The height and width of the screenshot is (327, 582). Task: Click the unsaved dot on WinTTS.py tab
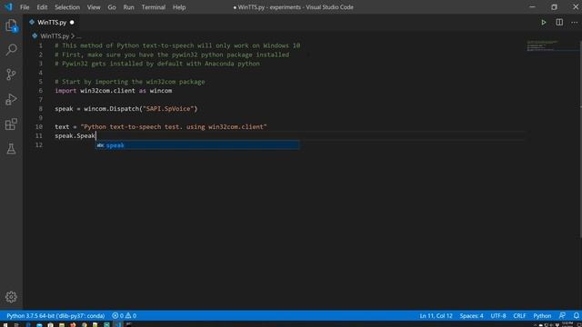72,23
